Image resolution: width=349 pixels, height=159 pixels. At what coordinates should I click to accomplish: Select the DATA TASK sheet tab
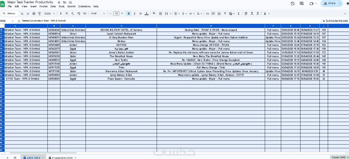tap(33, 158)
